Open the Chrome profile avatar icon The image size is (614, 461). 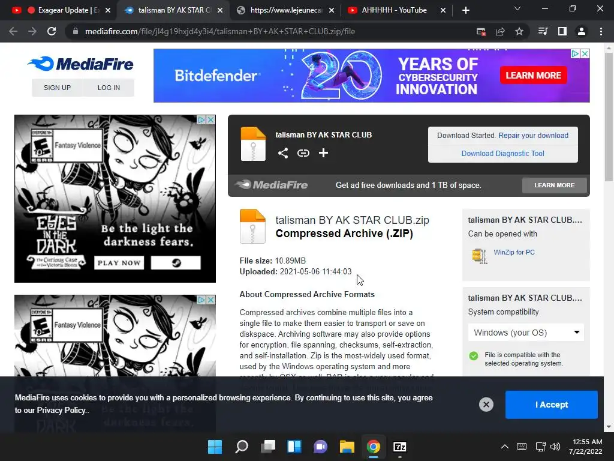coord(582,31)
